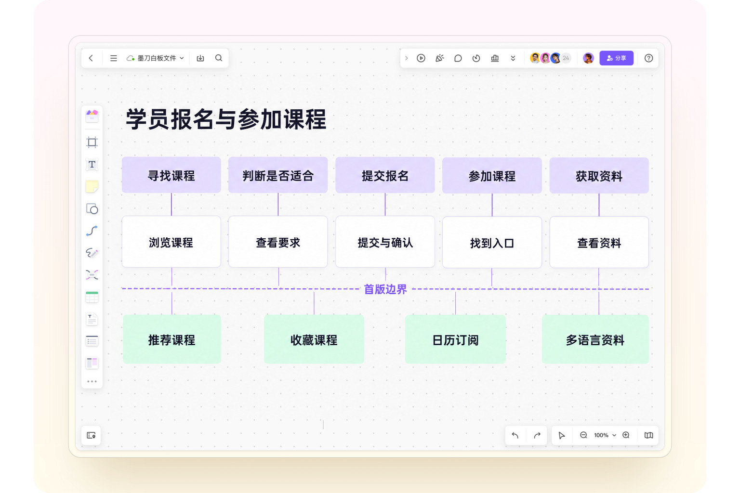
Task: Open the voting chart icon
Action: click(x=495, y=58)
